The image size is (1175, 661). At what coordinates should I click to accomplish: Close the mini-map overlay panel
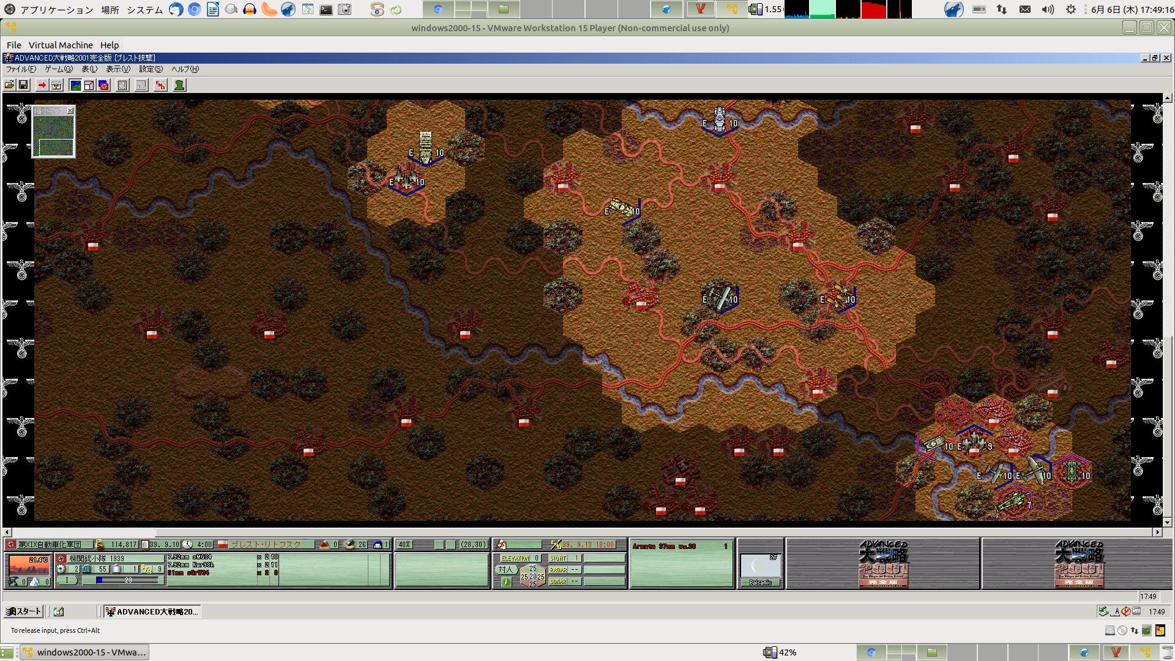tap(70, 111)
